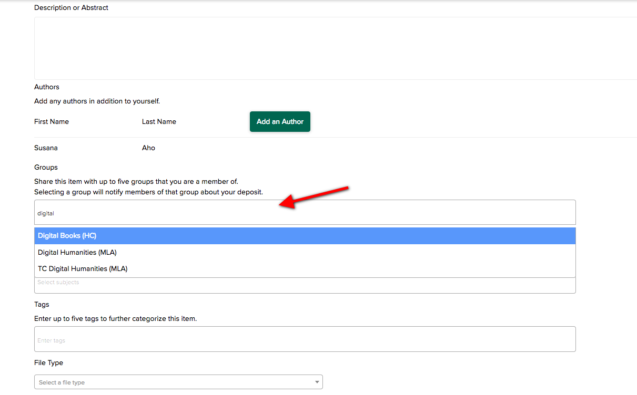
Task: Click the First Name column header
Action: [x=52, y=121]
